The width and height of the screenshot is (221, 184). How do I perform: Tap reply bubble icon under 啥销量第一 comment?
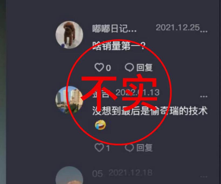point(129,67)
